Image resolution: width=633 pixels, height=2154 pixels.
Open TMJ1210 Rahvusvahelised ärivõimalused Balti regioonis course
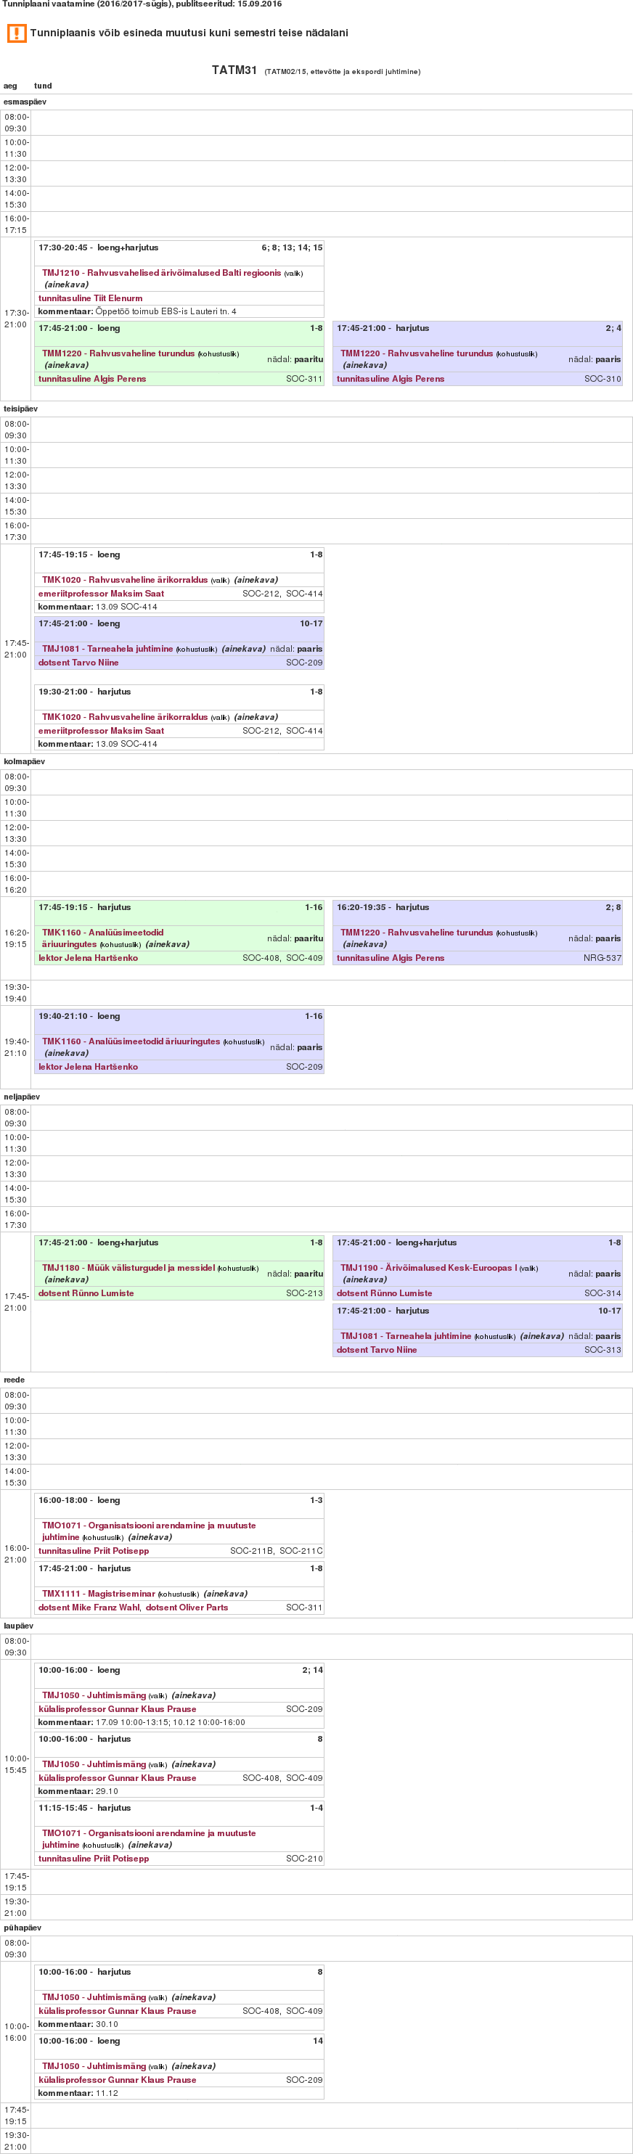tap(161, 274)
